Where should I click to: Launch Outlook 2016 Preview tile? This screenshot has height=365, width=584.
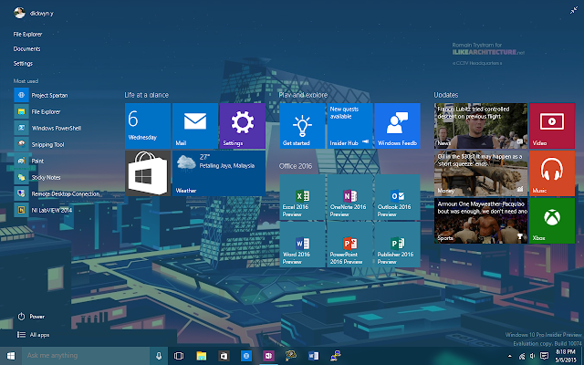398,197
